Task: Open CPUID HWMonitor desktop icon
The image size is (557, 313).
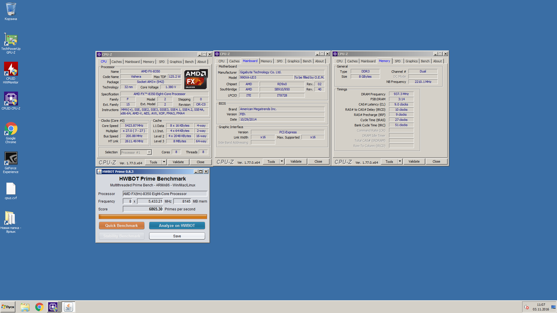Action: coord(11,73)
